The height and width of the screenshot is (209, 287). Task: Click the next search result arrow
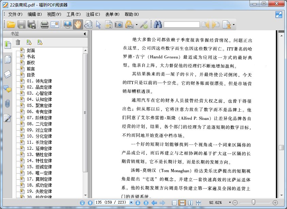tap(216, 25)
